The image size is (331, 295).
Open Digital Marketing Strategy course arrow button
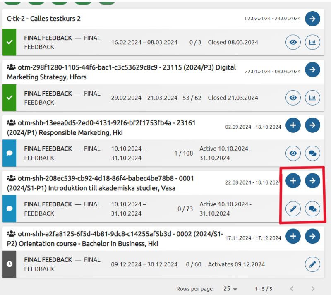tap(312, 70)
